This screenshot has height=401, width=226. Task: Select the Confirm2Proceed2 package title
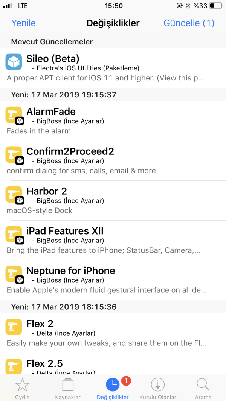point(70,151)
